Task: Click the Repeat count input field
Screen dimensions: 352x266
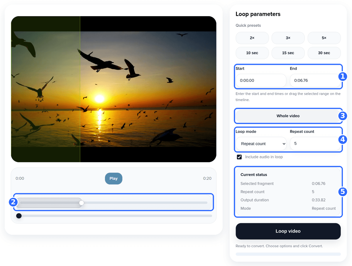Action: pyautogui.click(x=315, y=144)
